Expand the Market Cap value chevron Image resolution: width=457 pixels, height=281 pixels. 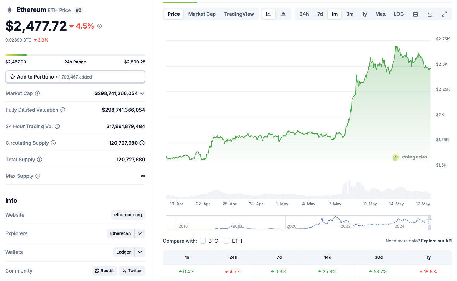point(142,93)
